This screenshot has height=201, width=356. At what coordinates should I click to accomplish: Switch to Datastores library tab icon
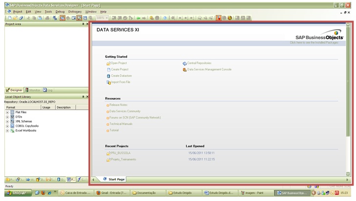(x=61, y=180)
